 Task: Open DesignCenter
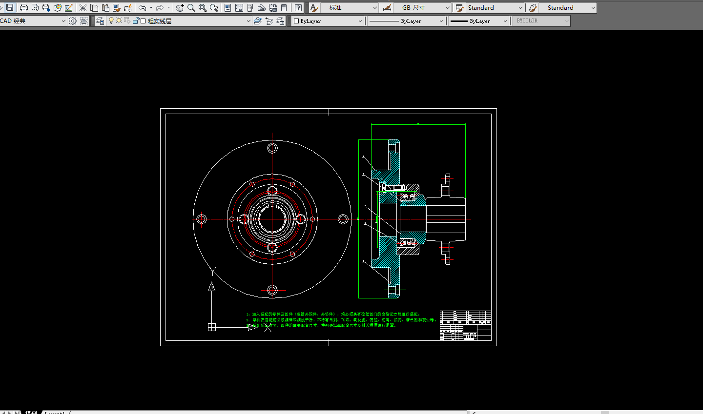[239, 8]
